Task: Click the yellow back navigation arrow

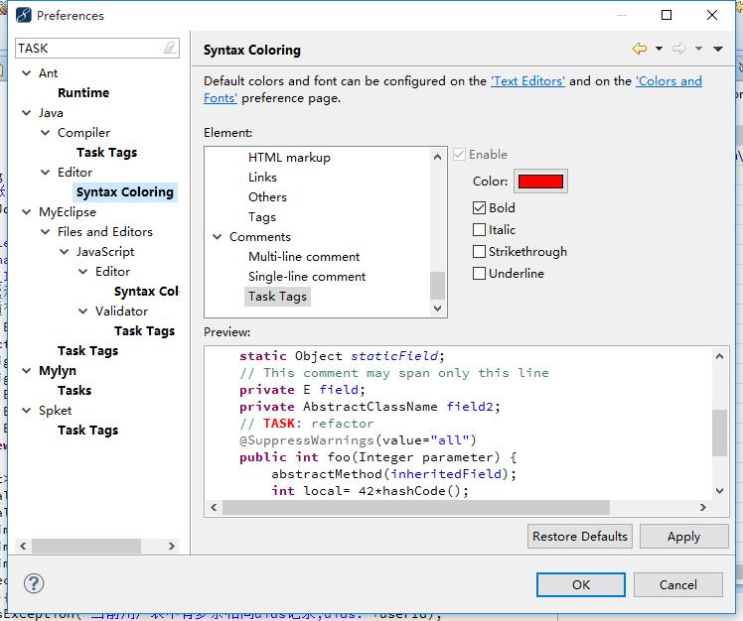Action: coord(639,49)
